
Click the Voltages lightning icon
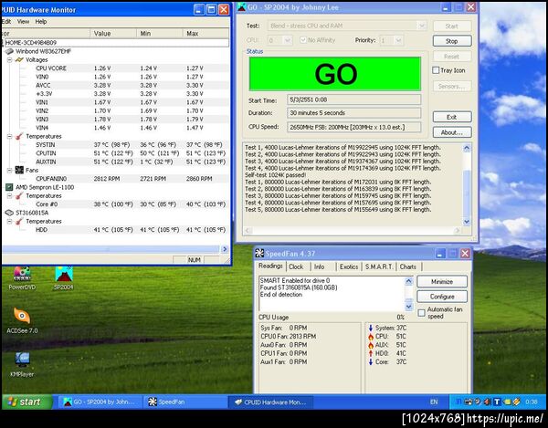[x=19, y=59]
